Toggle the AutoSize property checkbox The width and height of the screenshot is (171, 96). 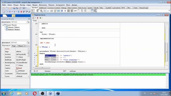coord(17,57)
